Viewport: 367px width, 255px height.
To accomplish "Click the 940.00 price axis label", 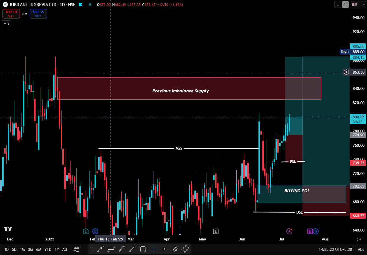I will pyautogui.click(x=358, y=18).
